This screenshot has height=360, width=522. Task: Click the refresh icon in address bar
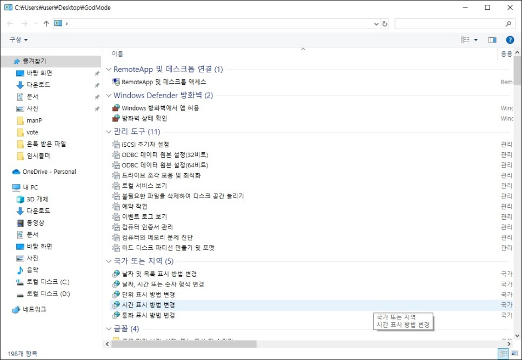(x=385, y=24)
